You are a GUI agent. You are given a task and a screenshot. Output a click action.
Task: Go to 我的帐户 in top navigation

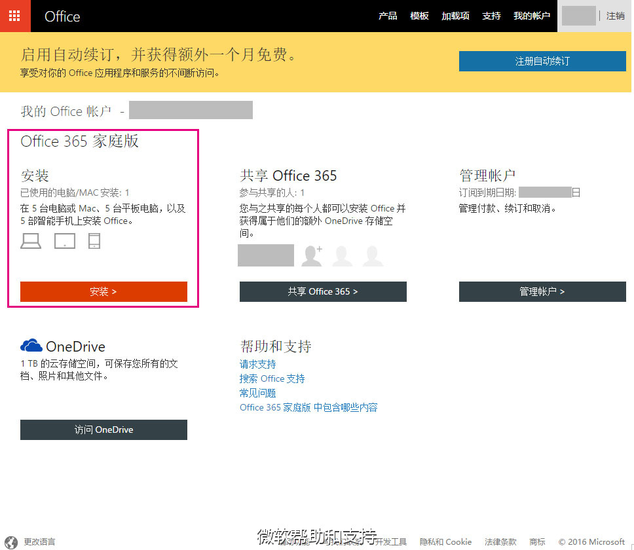532,16
